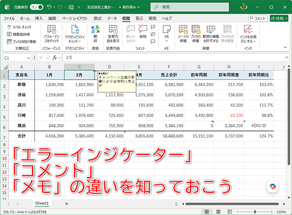Open the Thesaurus (類義語辞典)

tap(18, 34)
